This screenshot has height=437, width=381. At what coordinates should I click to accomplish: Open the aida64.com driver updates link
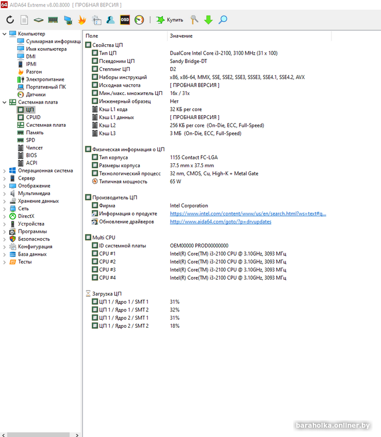coord(221,222)
